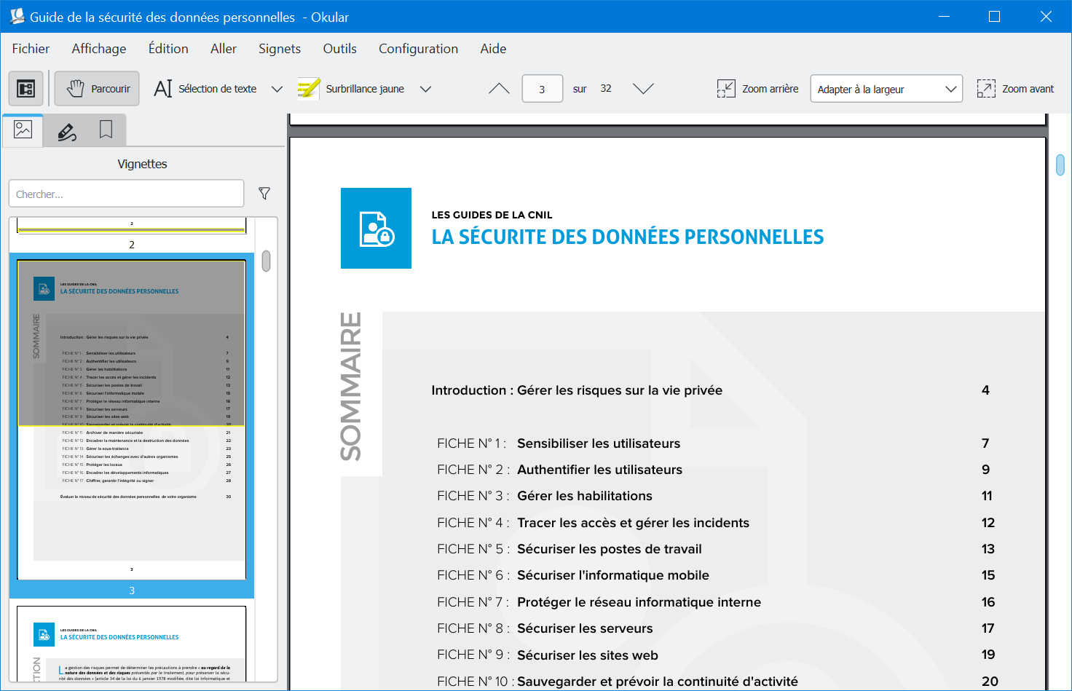Maximize the Okular window
The width and height of the screenshot is (1072, 691).
pos(994,16)
